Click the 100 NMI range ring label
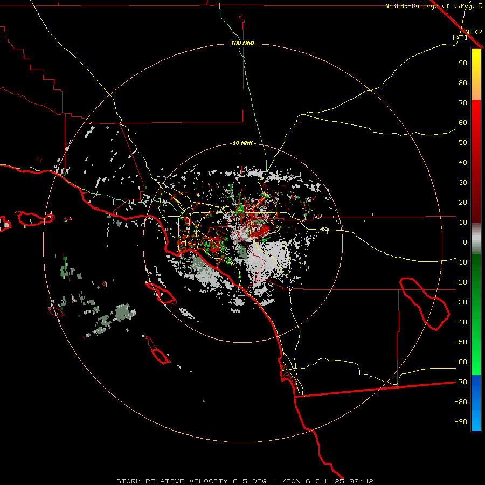The height and width of the screenshot is (485, 485). coord(242,43)
